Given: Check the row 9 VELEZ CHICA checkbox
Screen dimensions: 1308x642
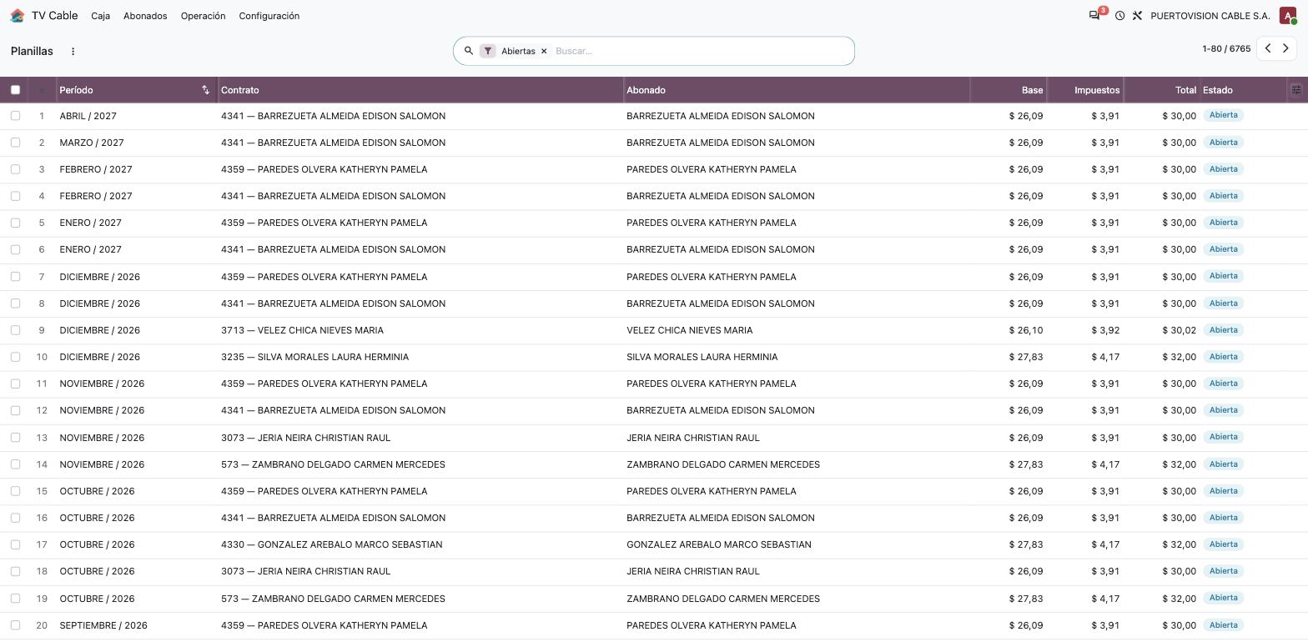Looking at the screenshot, I should click(x=15, y=330).
